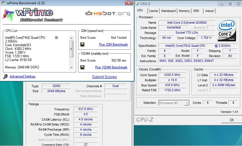The width and height of the screenshot is (242, 146).
Task: Minimize the CPU-Z window
Action: (222, 4)
